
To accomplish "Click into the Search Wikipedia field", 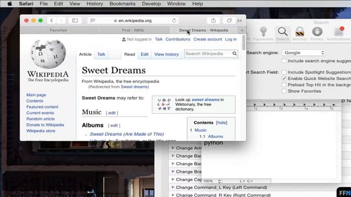I will (208, 54).
